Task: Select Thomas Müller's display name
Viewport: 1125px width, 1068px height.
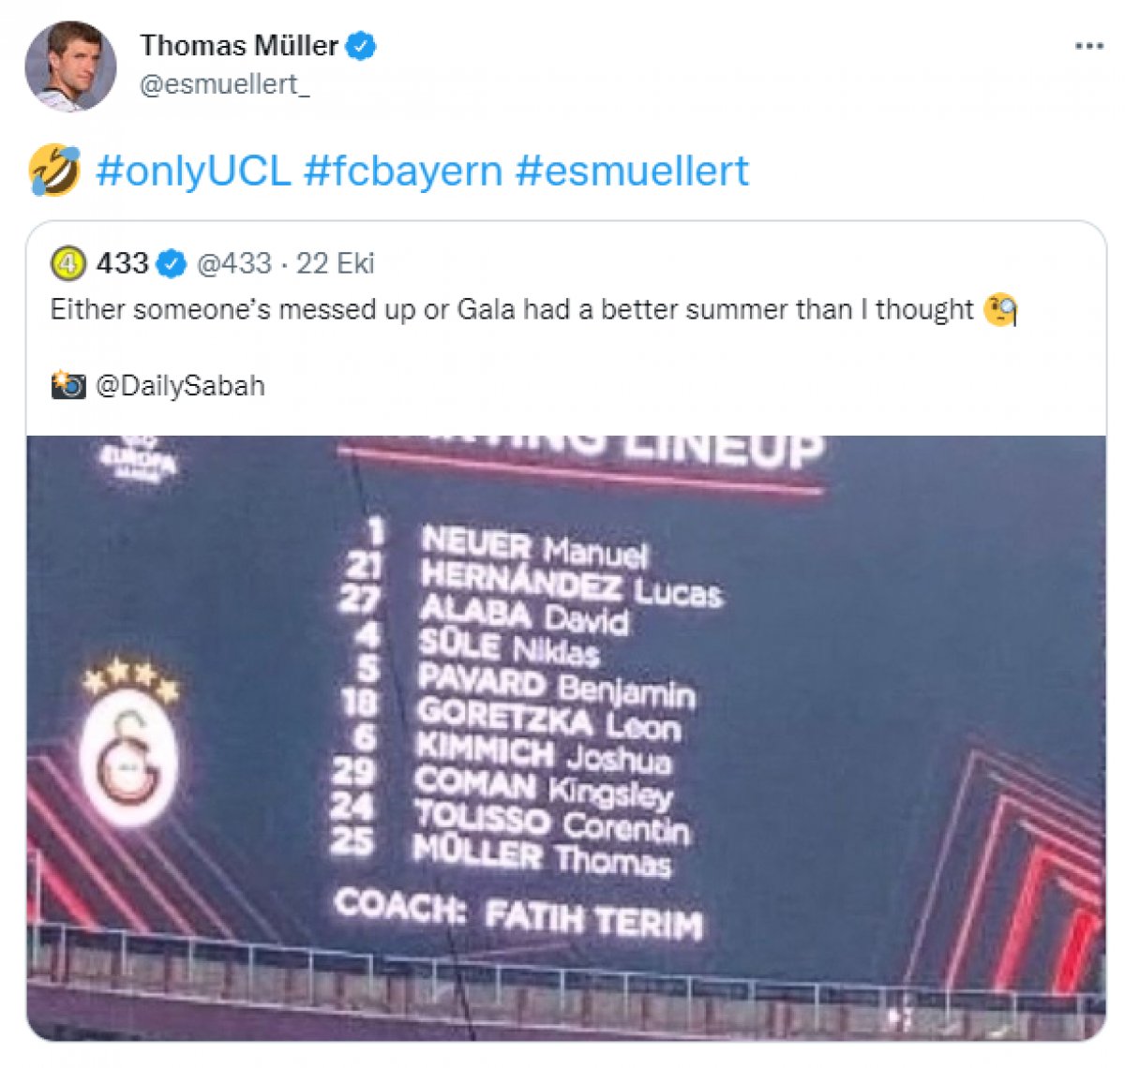Action: pos(240,45)
